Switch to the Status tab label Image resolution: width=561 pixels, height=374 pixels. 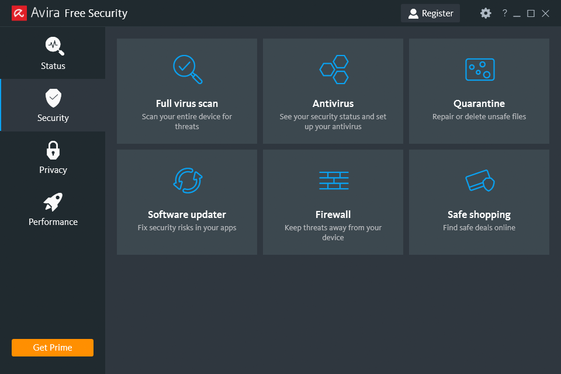53,66
